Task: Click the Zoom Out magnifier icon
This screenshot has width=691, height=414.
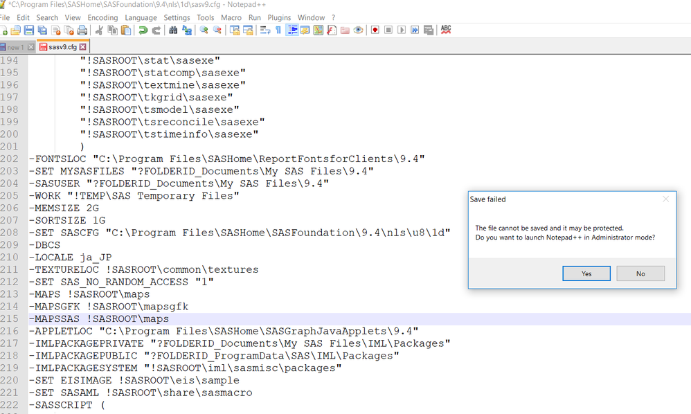Action: click(217, 30)
